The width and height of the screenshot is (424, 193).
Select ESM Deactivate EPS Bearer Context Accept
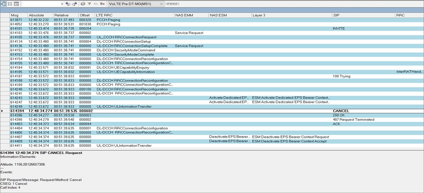tap(289, 141)
